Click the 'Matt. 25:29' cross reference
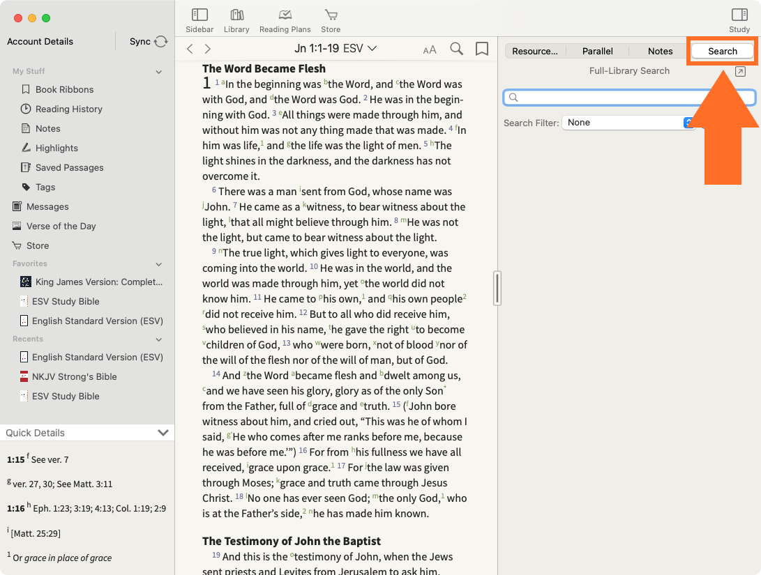Image resolution: width=761 pixels, height=575 pixels. [36, 533]
